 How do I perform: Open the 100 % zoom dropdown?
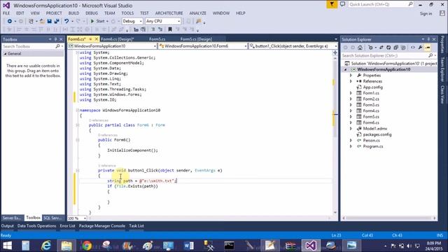tap(77, 218)
